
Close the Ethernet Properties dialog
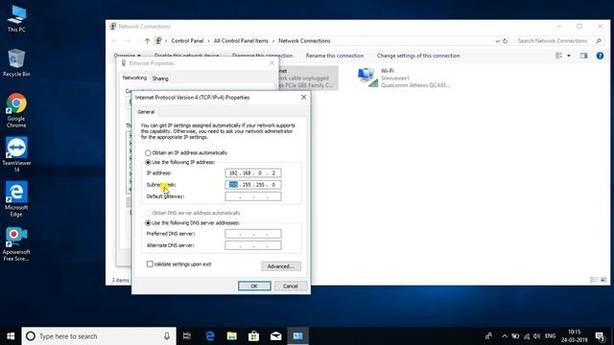click(272, 63)
